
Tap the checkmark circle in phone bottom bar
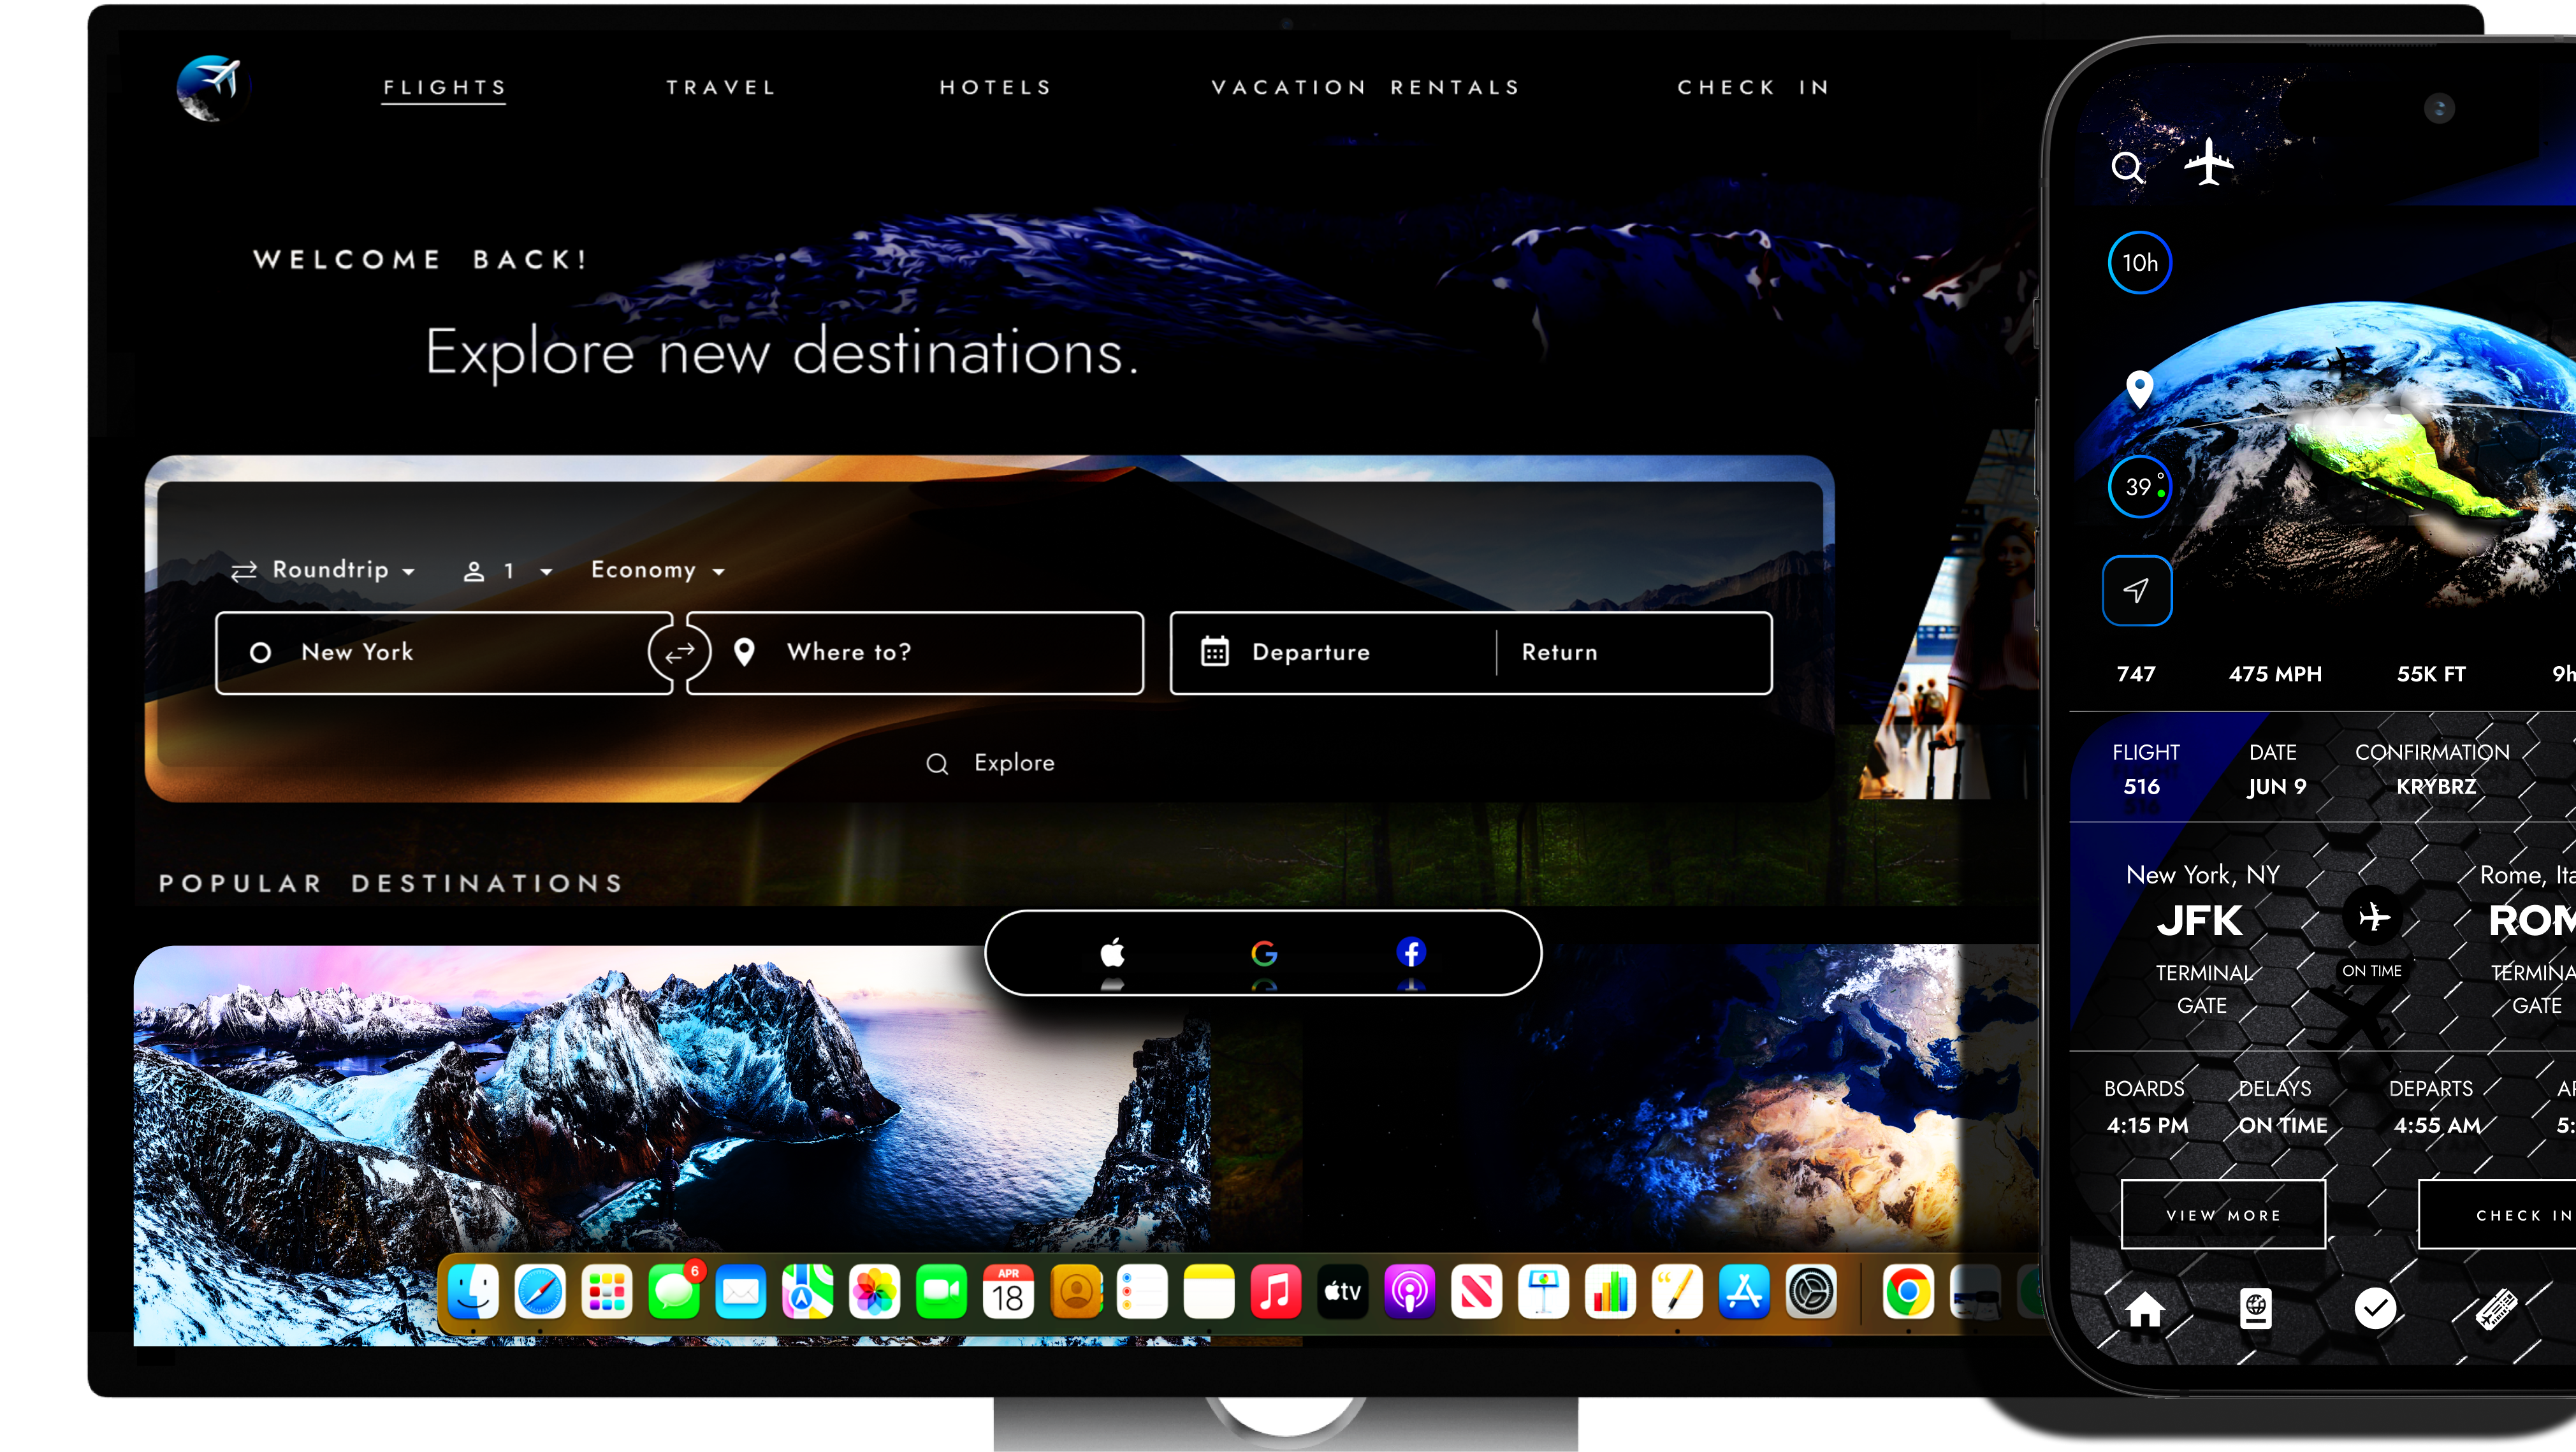2375,1308
